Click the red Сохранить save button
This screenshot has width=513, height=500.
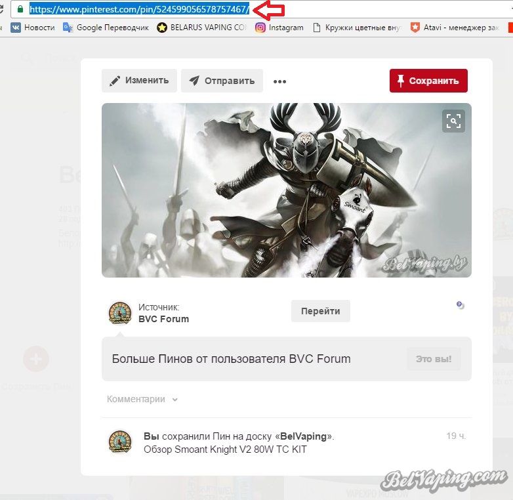tap(428, 81)
